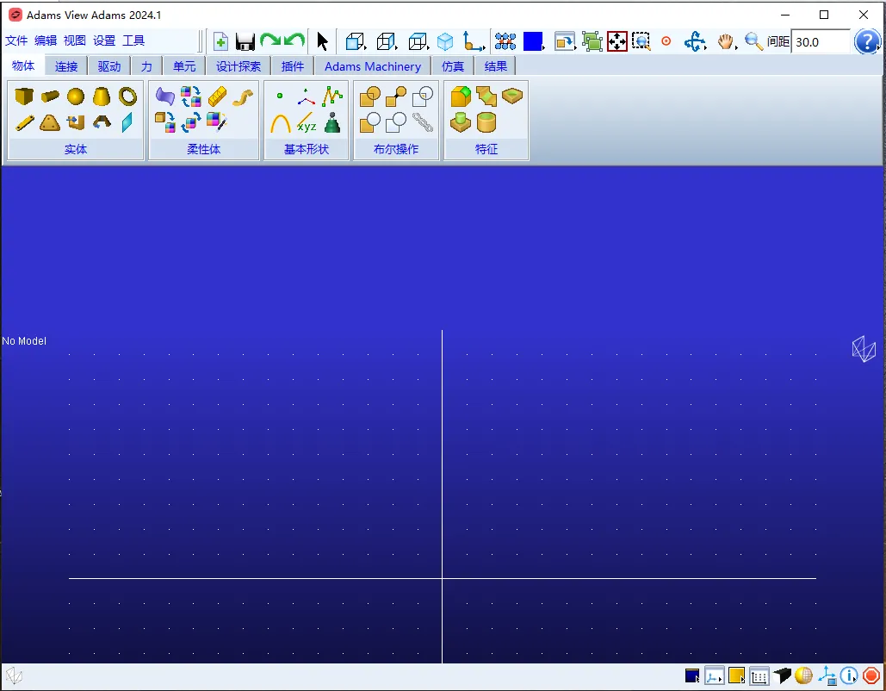Toggle the red circle center icon
Viewport: 886px width, 691px height.
[x=666, y=41]
